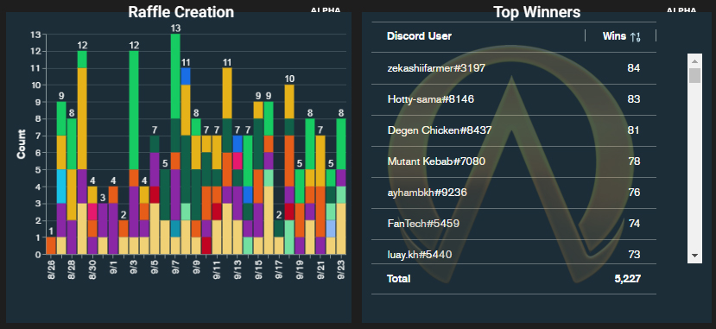Select the Hotty-sama#8146 row

click(x=514, y=99)
